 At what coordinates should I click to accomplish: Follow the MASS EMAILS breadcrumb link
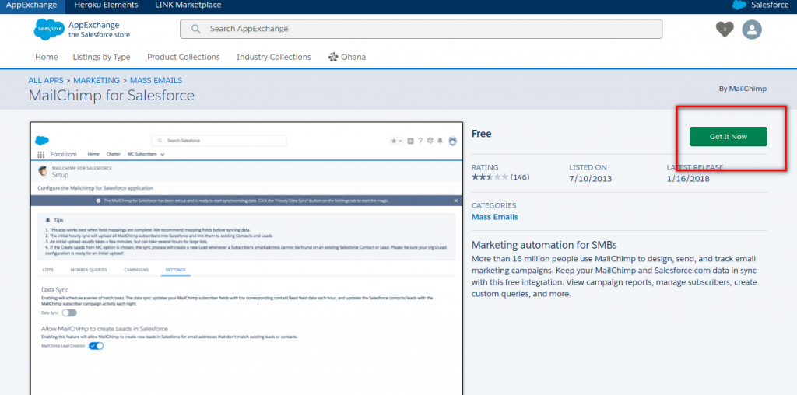point(156,80)
